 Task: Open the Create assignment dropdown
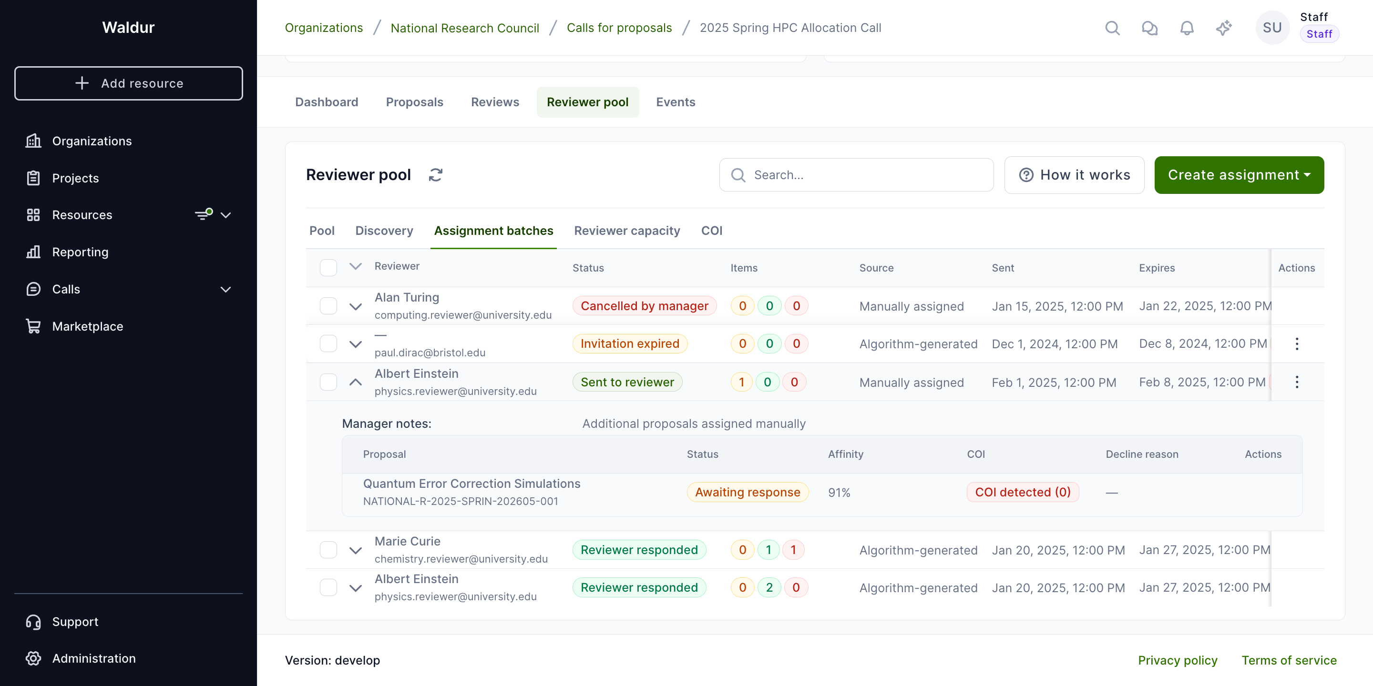(1239, 175)
